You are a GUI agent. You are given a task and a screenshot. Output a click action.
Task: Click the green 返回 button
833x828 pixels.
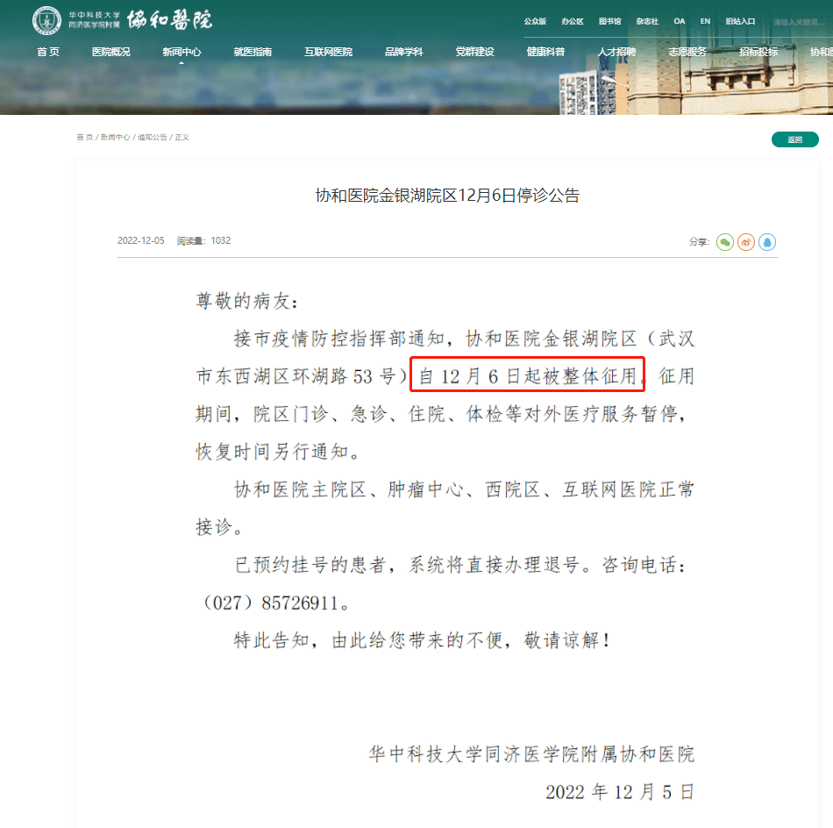pos(794,139)
